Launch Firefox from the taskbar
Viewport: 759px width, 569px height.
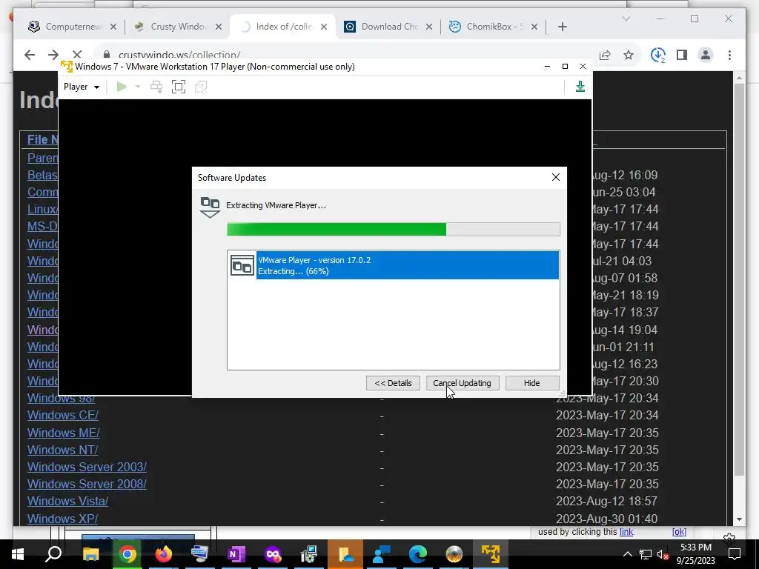[x=164, y=554]
